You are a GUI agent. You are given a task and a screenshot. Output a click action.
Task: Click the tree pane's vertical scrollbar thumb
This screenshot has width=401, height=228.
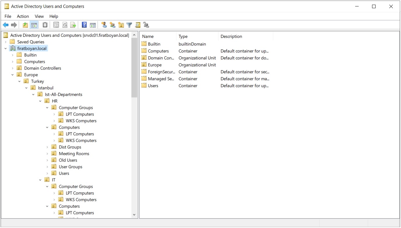(134, 67)
